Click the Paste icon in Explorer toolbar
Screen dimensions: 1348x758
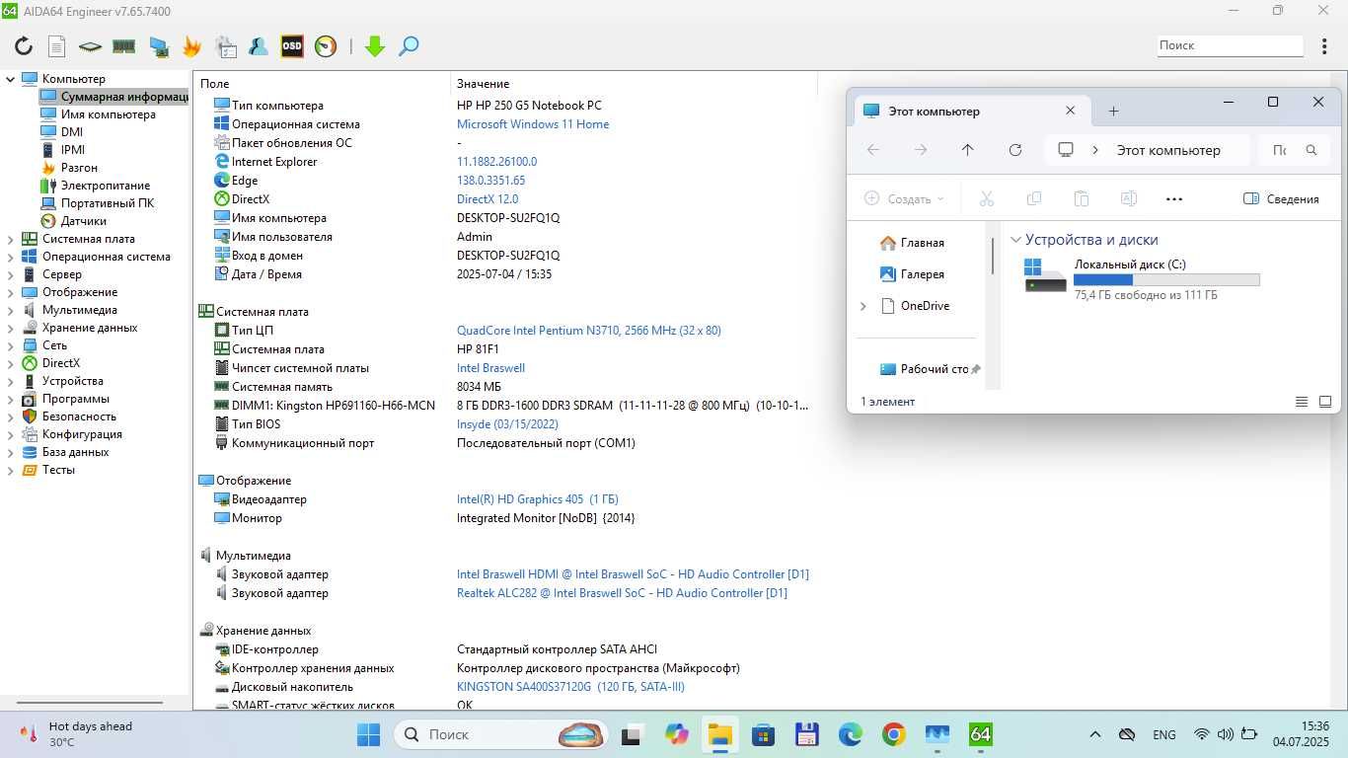pos(1082,198)
